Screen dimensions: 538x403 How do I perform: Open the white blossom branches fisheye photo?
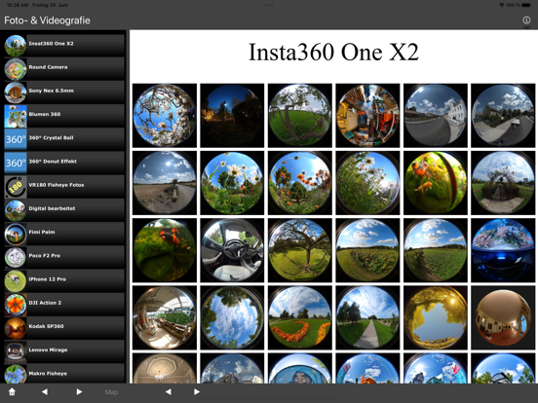click(x=165, y=116)
